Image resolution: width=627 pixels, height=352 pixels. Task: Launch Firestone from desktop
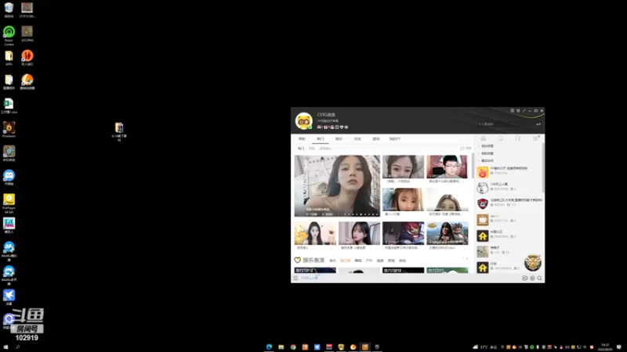coord(9,130)
